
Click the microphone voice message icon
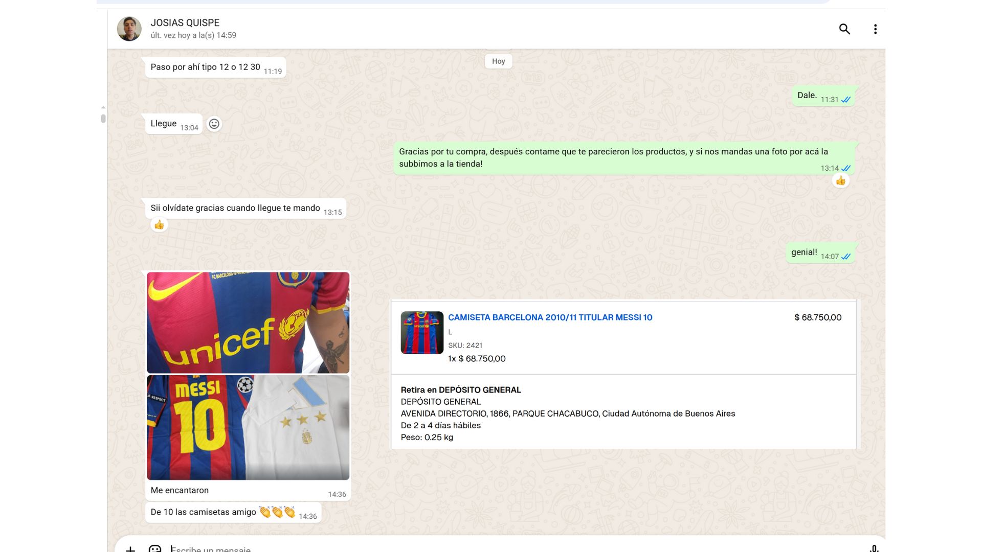click(x=874, y=548)
